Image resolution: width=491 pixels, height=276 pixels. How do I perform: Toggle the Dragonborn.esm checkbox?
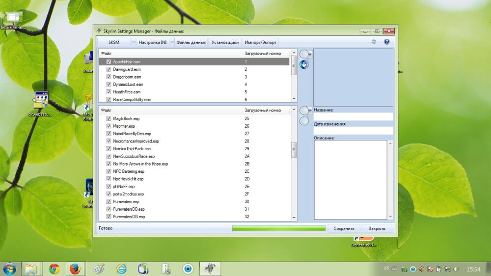click(109, 77)
